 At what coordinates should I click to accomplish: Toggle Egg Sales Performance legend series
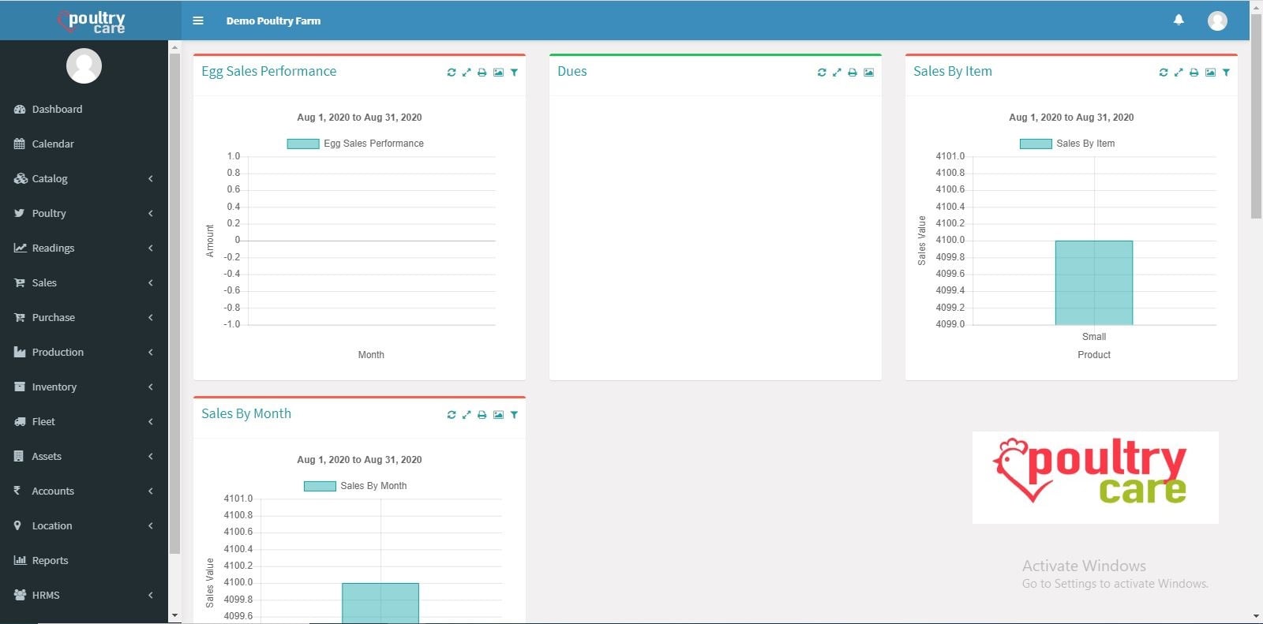[x=355, y=144]
